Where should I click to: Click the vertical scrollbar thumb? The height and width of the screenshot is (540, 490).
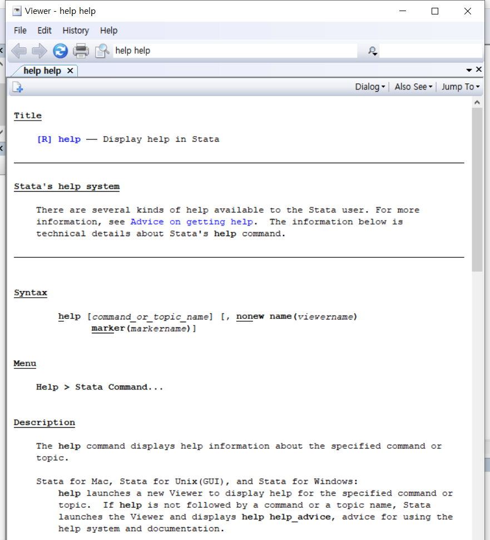[477, 190]
